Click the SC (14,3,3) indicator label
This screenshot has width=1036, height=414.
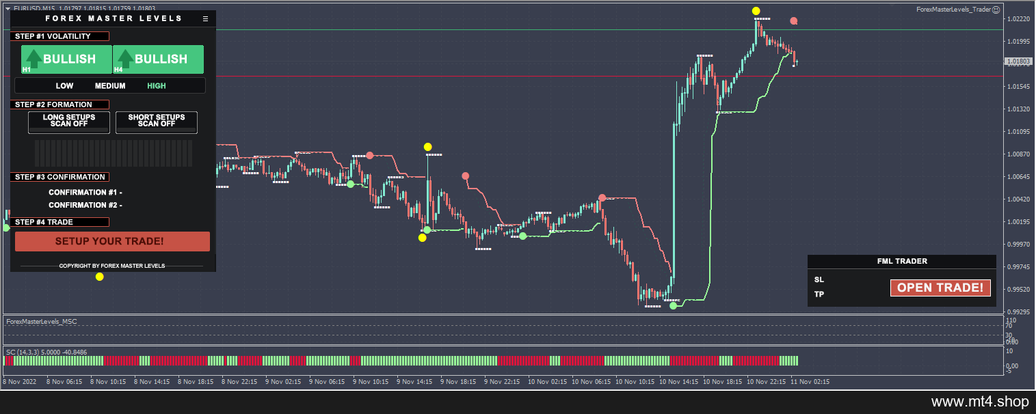[x=47, y=352]
